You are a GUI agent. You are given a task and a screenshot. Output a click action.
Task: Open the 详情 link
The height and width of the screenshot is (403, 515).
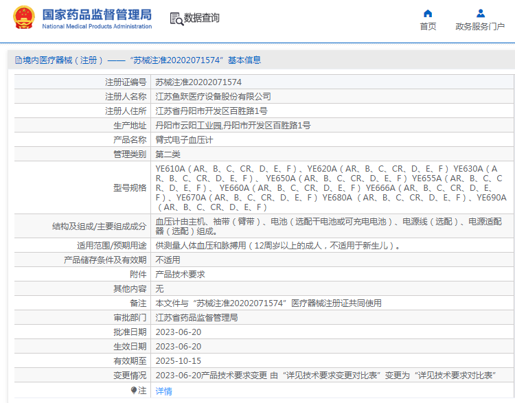(163, 391)
